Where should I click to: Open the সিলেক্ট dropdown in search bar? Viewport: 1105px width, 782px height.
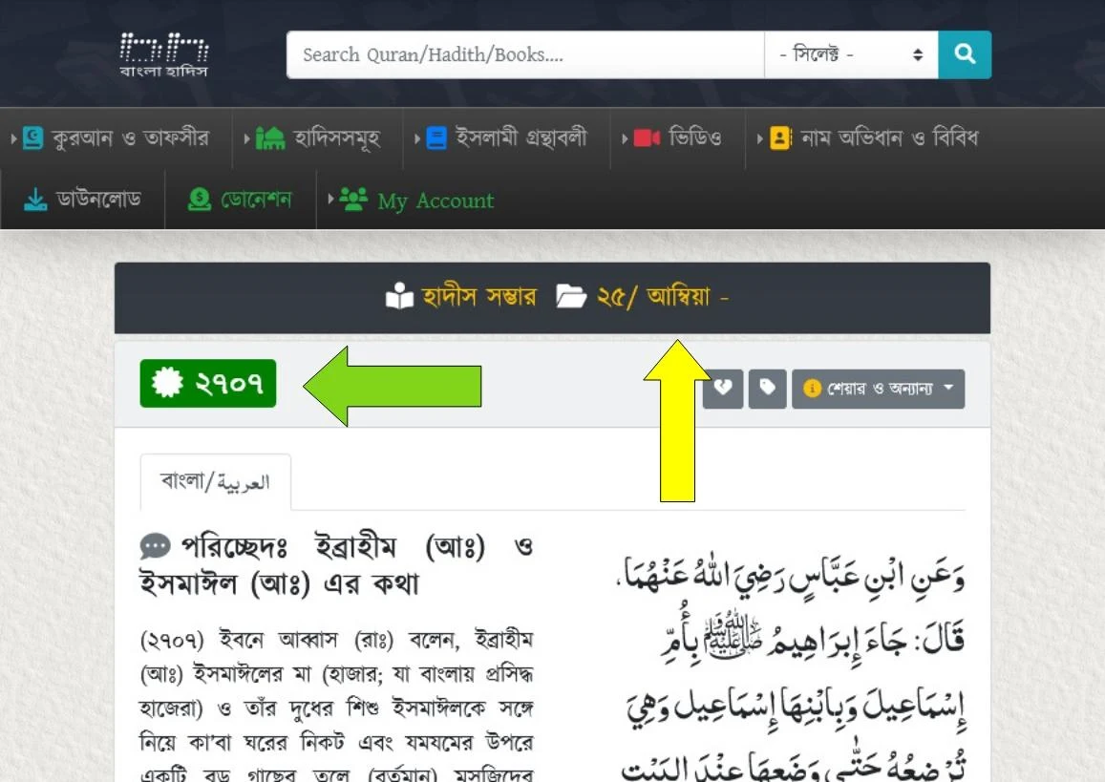[851, 54]
